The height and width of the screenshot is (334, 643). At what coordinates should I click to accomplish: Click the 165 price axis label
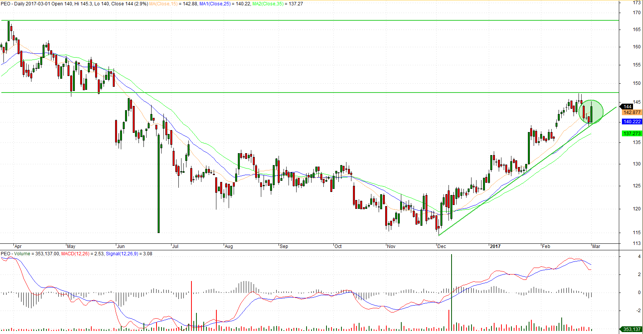[x=637, y=30]
